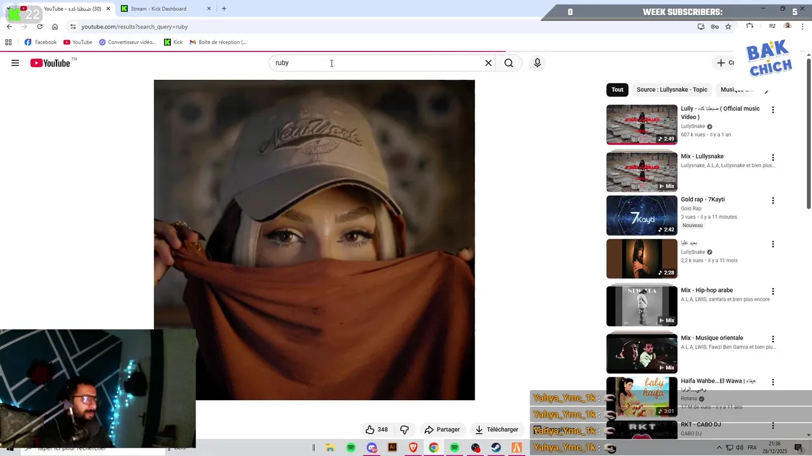
Task: Open Mix - Lullysnake thumbnail
Action: (x=641, y=172)
